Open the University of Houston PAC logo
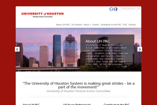Image resolution: width=157 pixels, height=105 pixels. click(42, 15)
